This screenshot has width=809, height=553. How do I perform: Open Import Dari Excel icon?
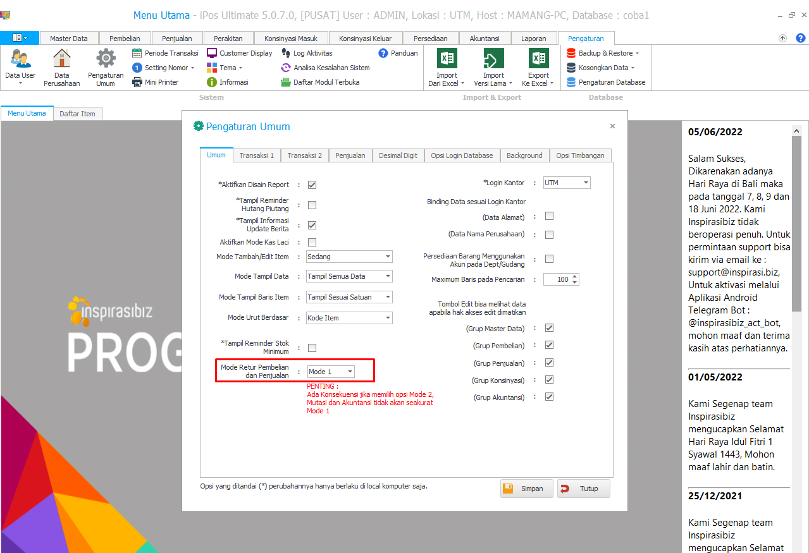point(447,59)
